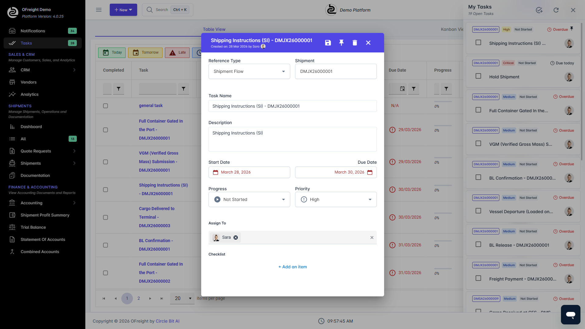Open the chat support bubble
The image size is (585, 329).
coord(570,315)
